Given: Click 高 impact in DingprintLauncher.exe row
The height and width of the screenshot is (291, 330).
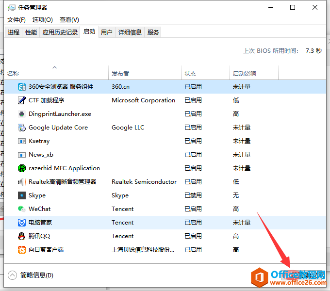Looking at the screenshot, I should [x=236, y=114].
